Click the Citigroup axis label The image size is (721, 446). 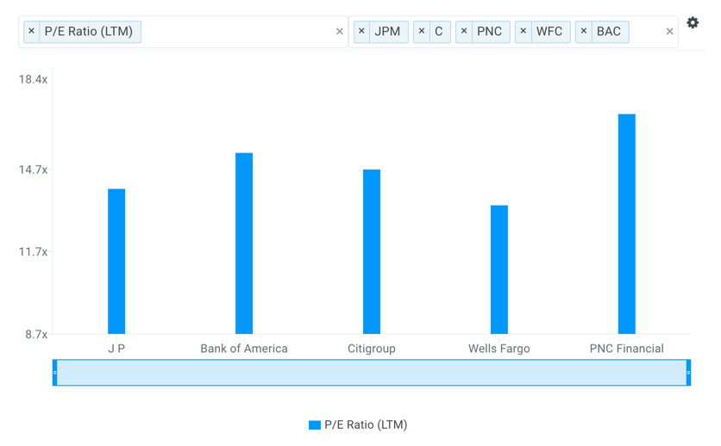point(372,348)
